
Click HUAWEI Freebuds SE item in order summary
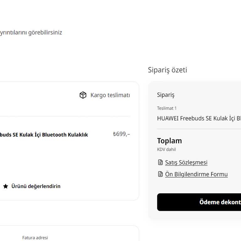(x=199, y=118)
